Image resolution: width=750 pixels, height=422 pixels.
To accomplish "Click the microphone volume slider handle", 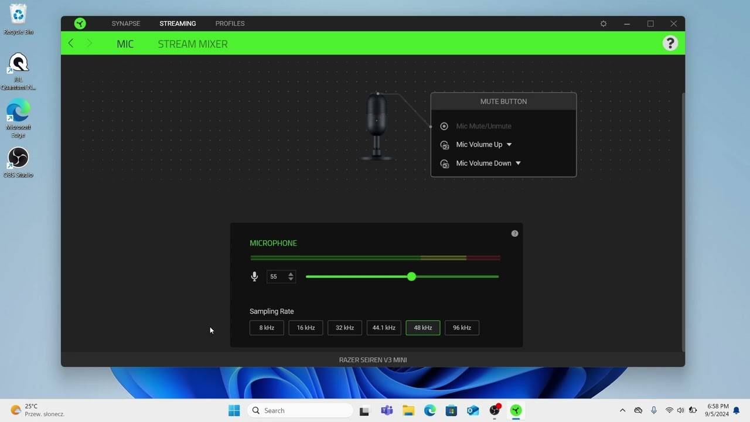I will tap(411, 277).
